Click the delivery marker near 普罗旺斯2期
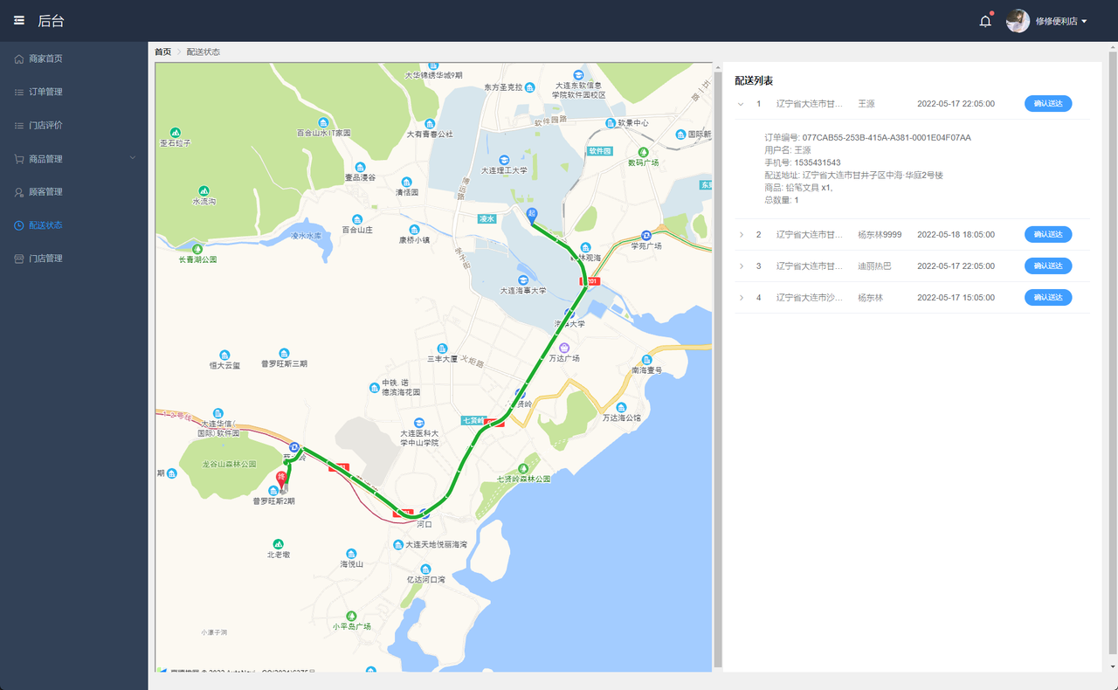 [281, 479]
